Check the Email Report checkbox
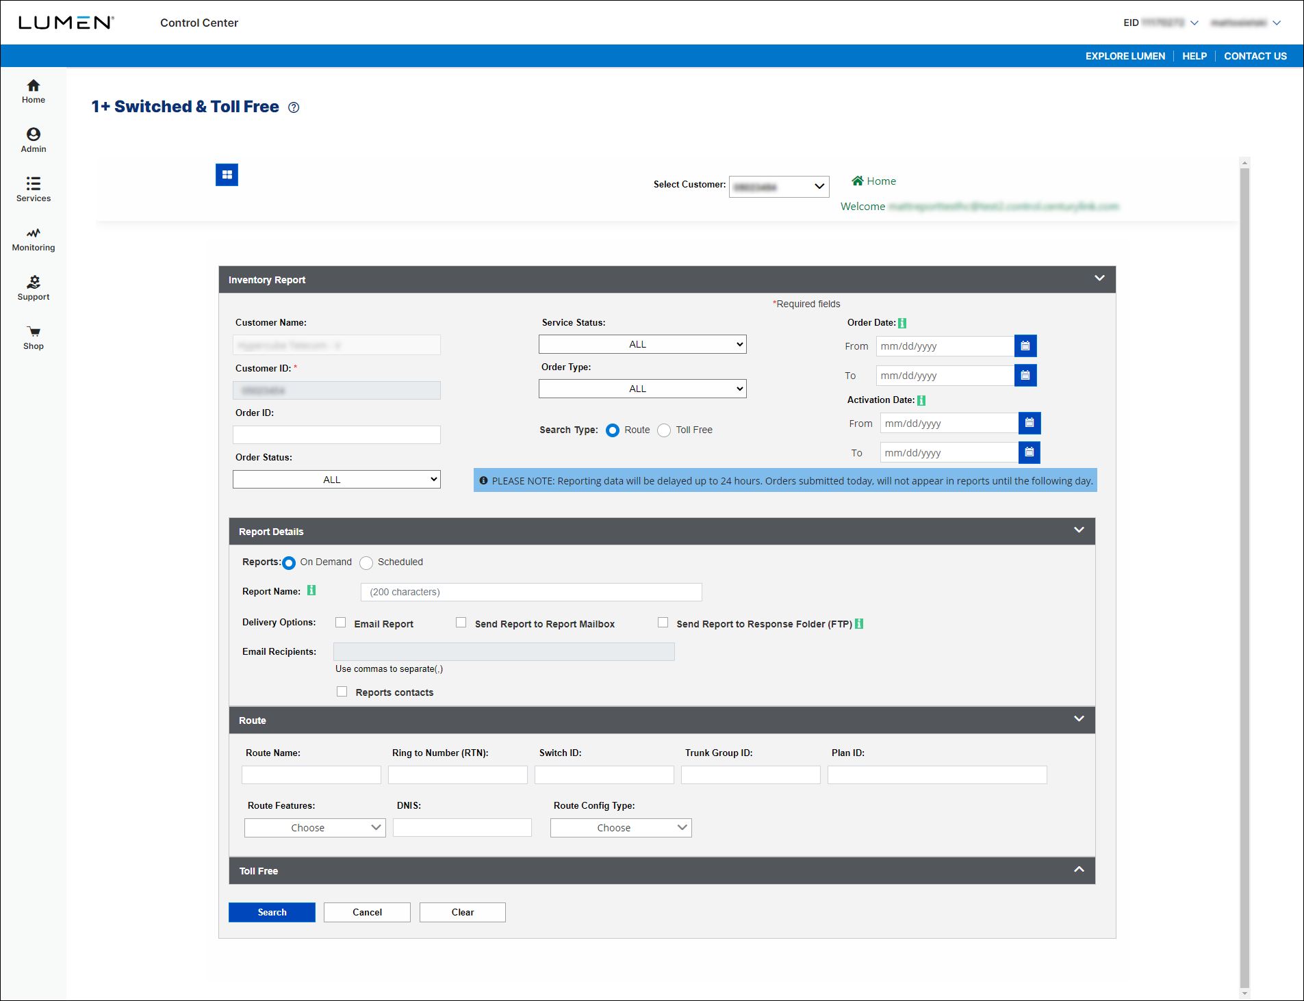 pyautogui.click(x=340, y=623)
